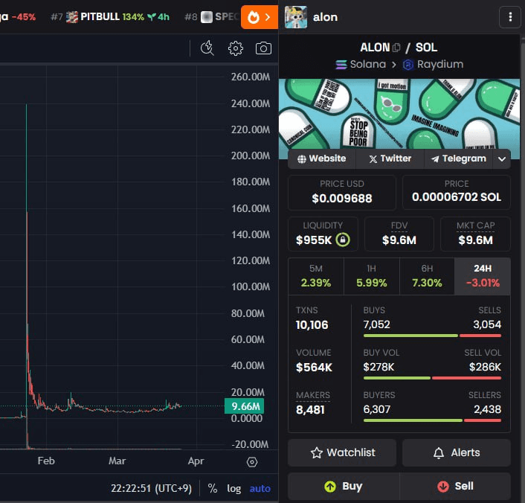Viewport: 525px width, 503px height.
Task: Click the Feb label on time axis
Action: tap(46, 461)
